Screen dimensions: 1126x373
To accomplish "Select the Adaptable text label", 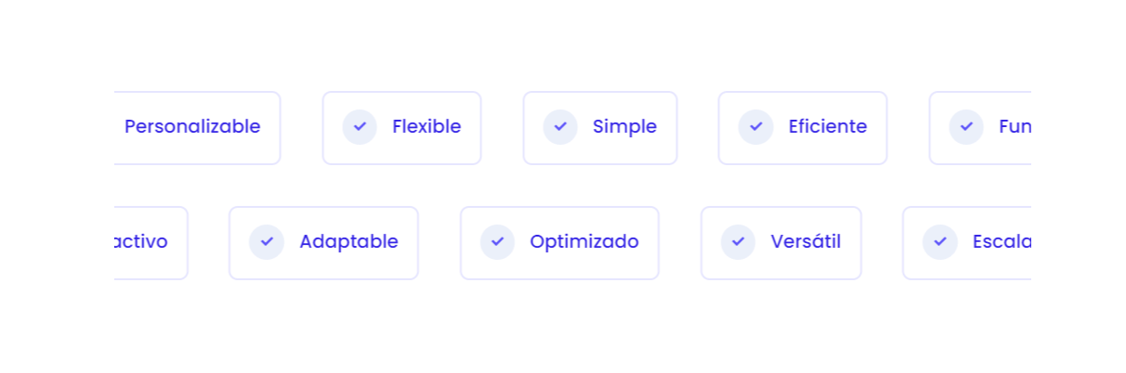I will coord(348,242).
